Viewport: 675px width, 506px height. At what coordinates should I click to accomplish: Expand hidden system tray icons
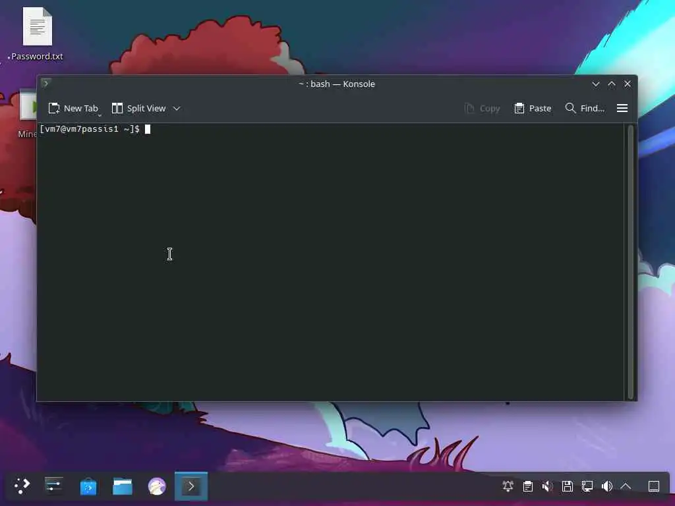(x=626, y=486)
